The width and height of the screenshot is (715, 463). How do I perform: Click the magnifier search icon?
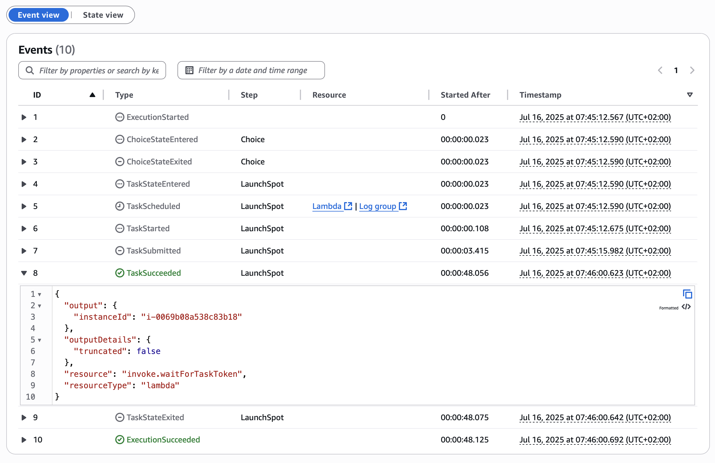tap(29, 70)
